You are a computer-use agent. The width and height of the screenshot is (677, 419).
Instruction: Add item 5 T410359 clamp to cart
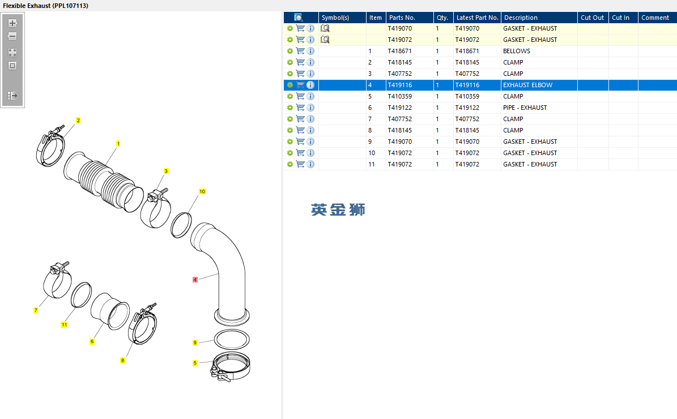coord(300,96)
